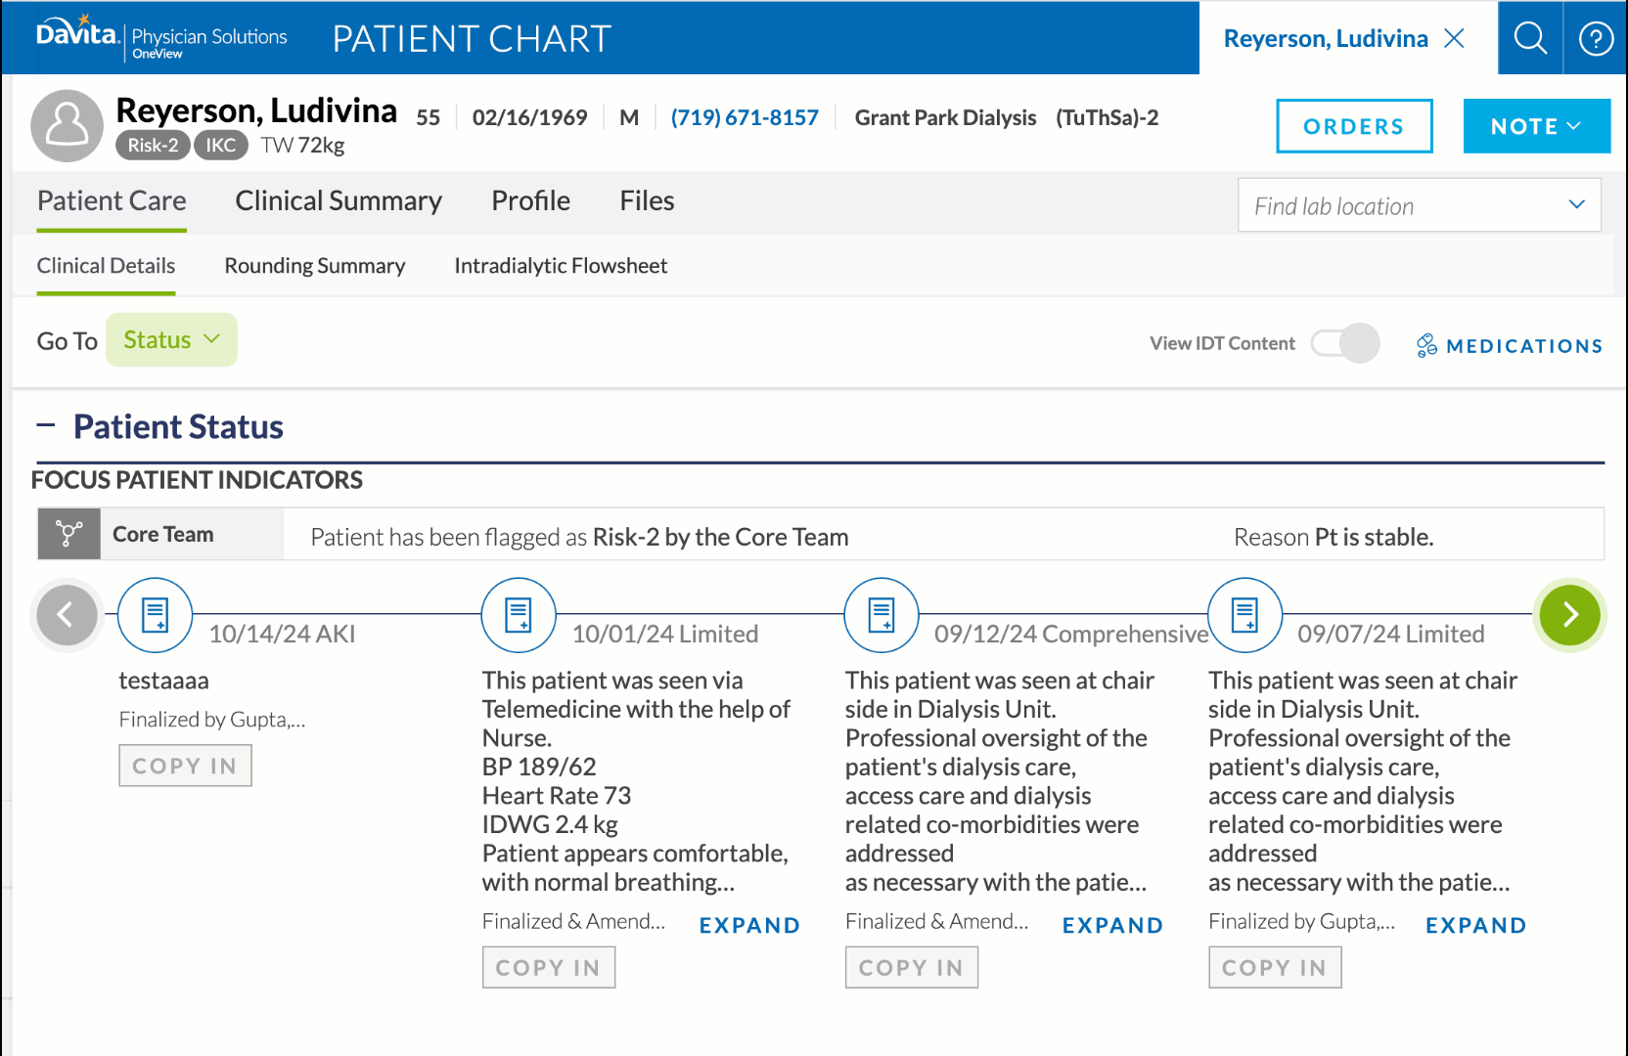Image resolution: width=1628 pixels, height=1056 pixels.
Task: Select the Rounding Summary subtab
Action: (314, 266)
